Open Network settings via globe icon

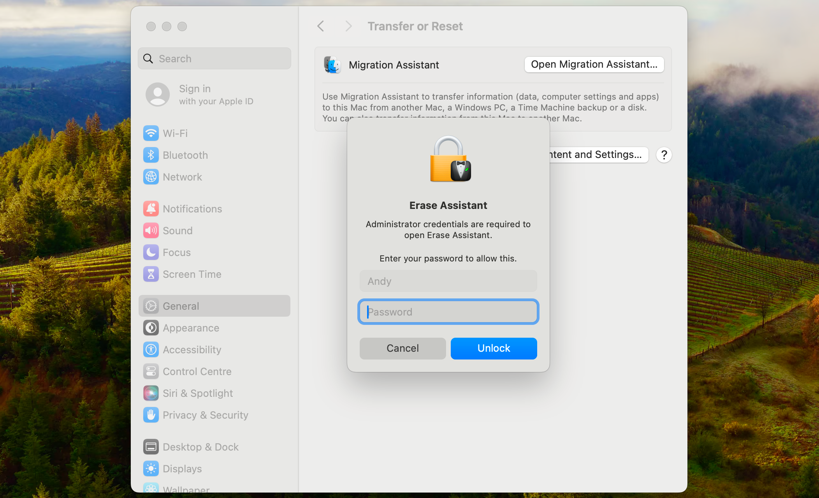151,177
